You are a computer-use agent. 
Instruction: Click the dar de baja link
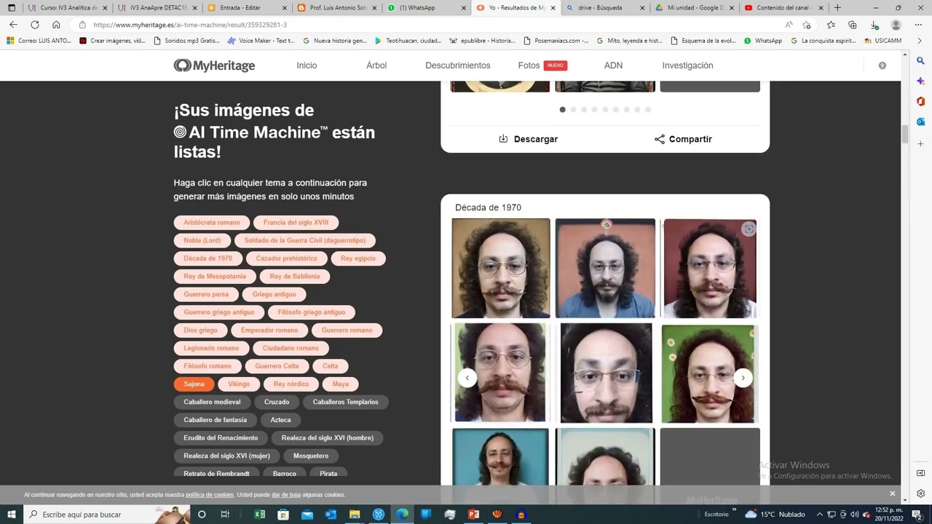point(286,495)
